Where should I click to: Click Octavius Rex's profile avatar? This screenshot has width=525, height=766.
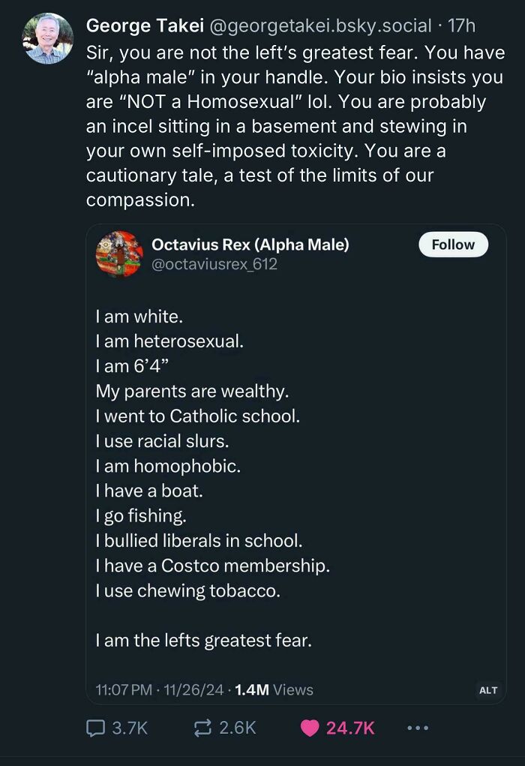click(x=118, y=255)
